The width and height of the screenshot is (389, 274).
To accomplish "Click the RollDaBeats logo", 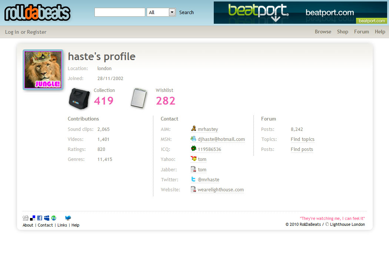I will [37, 13].
